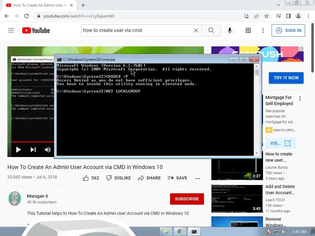Mute the video volume
The image size is (315, 236).
pos(48,150)
